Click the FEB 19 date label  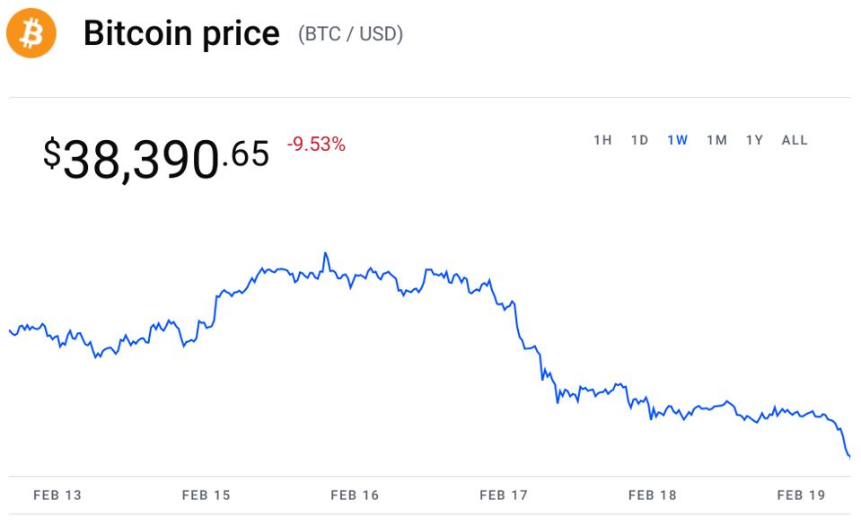[x=802, y=495]
